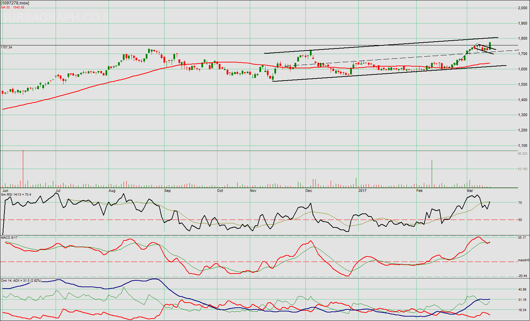Click the Dec month label on timeline

[x=309, y=191]
